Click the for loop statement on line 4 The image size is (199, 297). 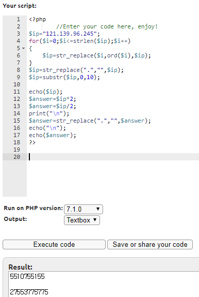point(79,41)
